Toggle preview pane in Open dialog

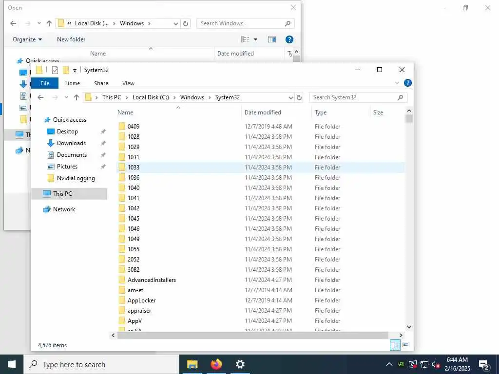[272, 39]
